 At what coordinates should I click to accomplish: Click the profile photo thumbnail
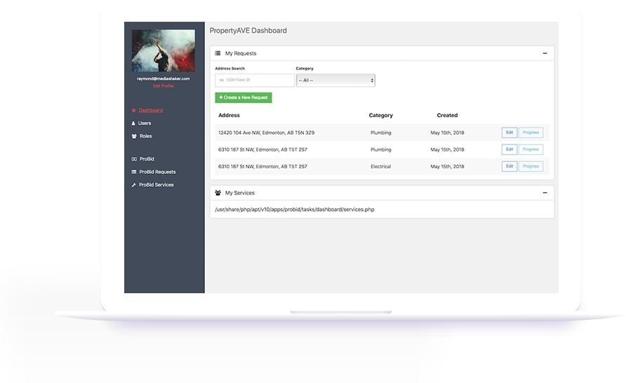click(163, 51)
